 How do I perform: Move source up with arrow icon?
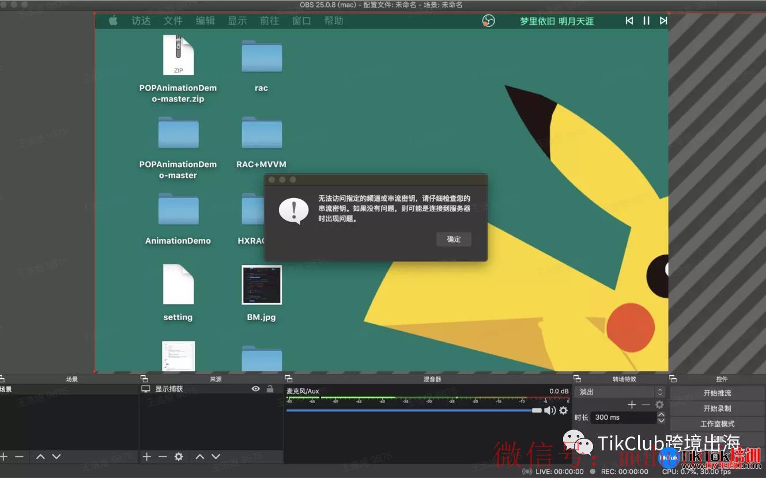tap(199, 457)
